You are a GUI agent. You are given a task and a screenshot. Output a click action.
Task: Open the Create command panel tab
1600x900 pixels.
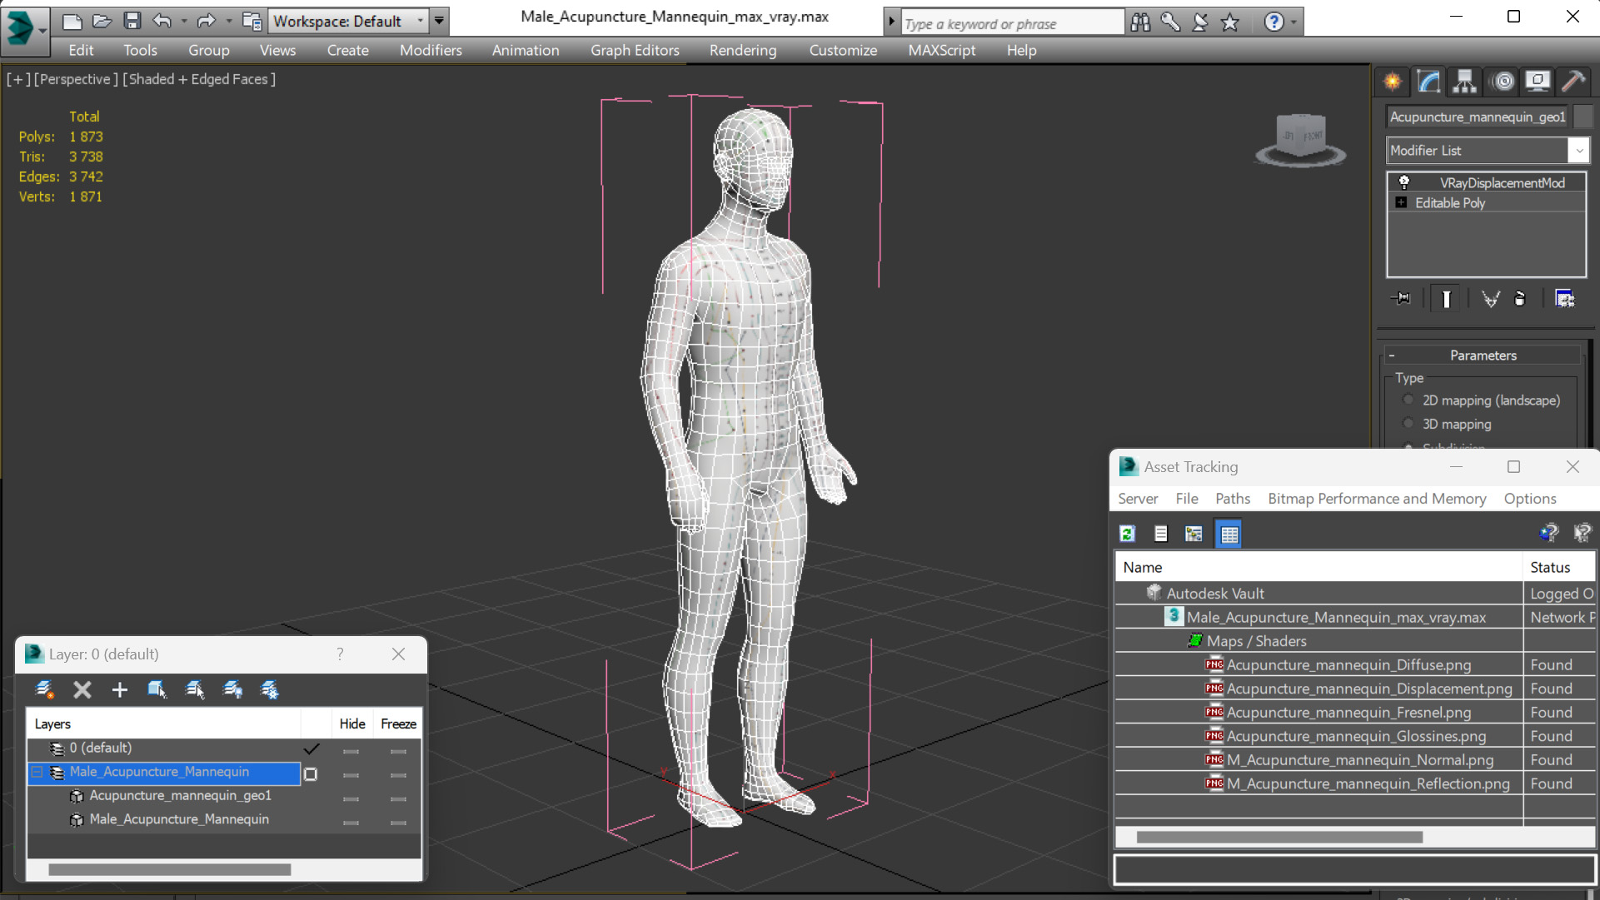[x=1393, y=82]
